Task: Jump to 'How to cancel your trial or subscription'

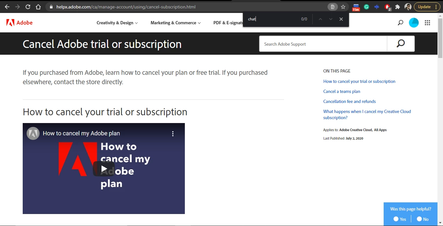Action: pos(359,81)
